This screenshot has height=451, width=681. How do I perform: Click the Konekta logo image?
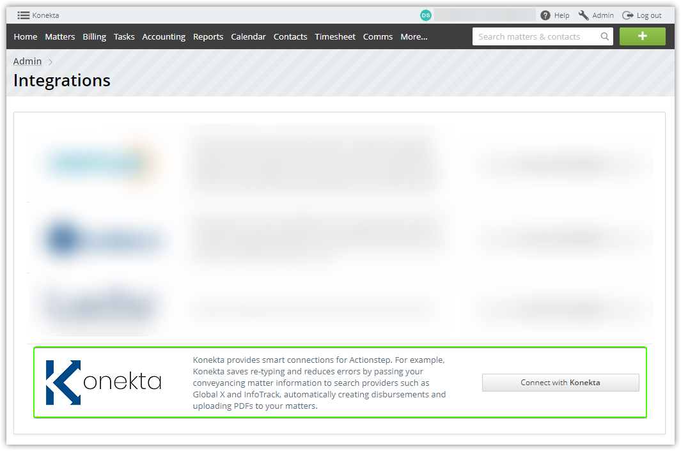(x=104, y=383)
